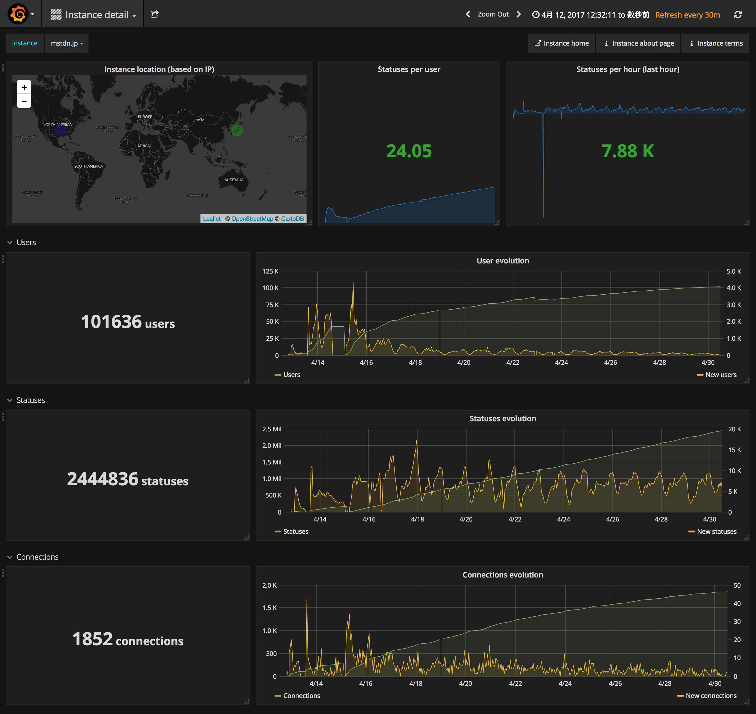Viewport: 756px width, 714px height.
Task: Click the Zoom Out time control
Action: [x=493, y=14]
